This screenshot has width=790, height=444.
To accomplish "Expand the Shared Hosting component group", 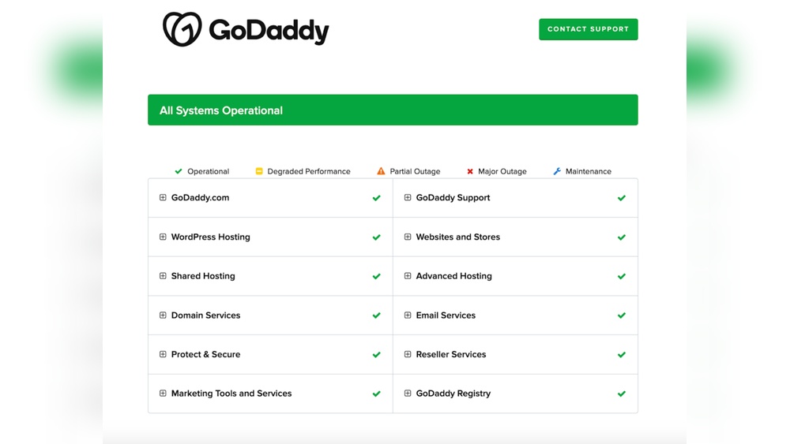I will (163, 276).
